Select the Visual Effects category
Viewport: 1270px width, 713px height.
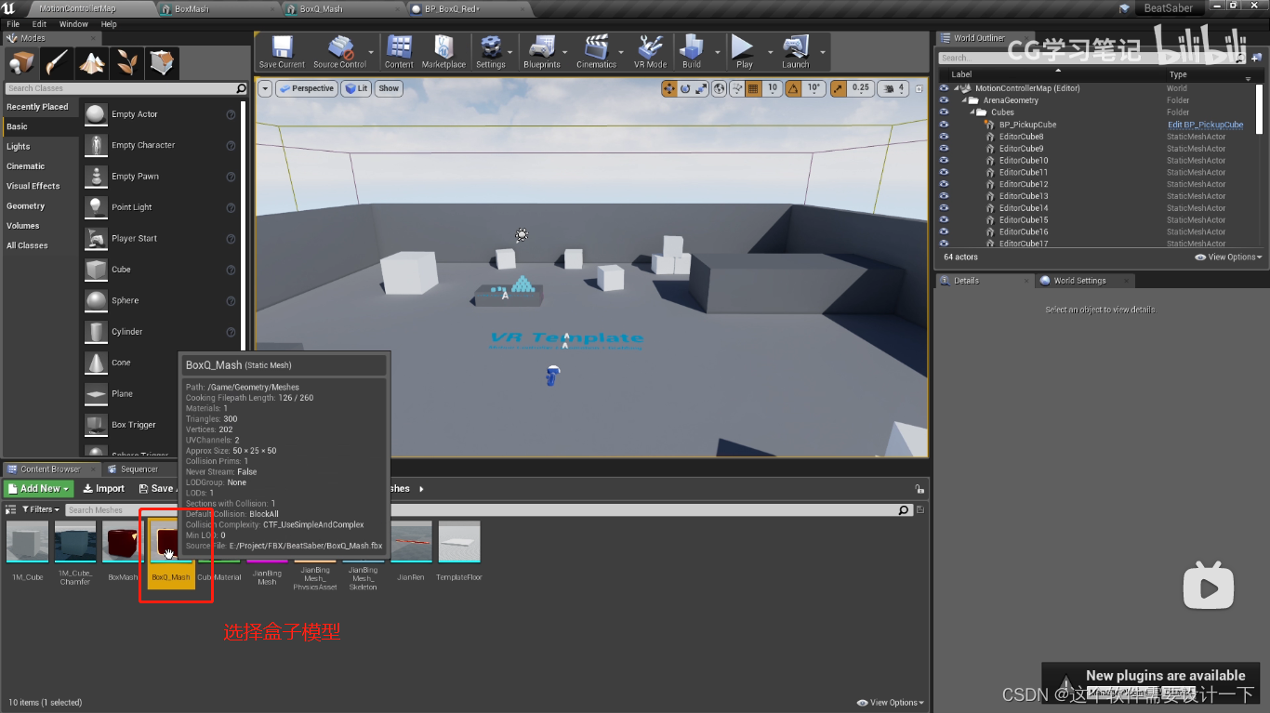click(40, 186)
